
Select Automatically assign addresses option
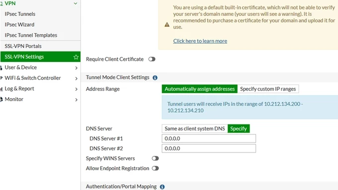click(x=200, y=89)
